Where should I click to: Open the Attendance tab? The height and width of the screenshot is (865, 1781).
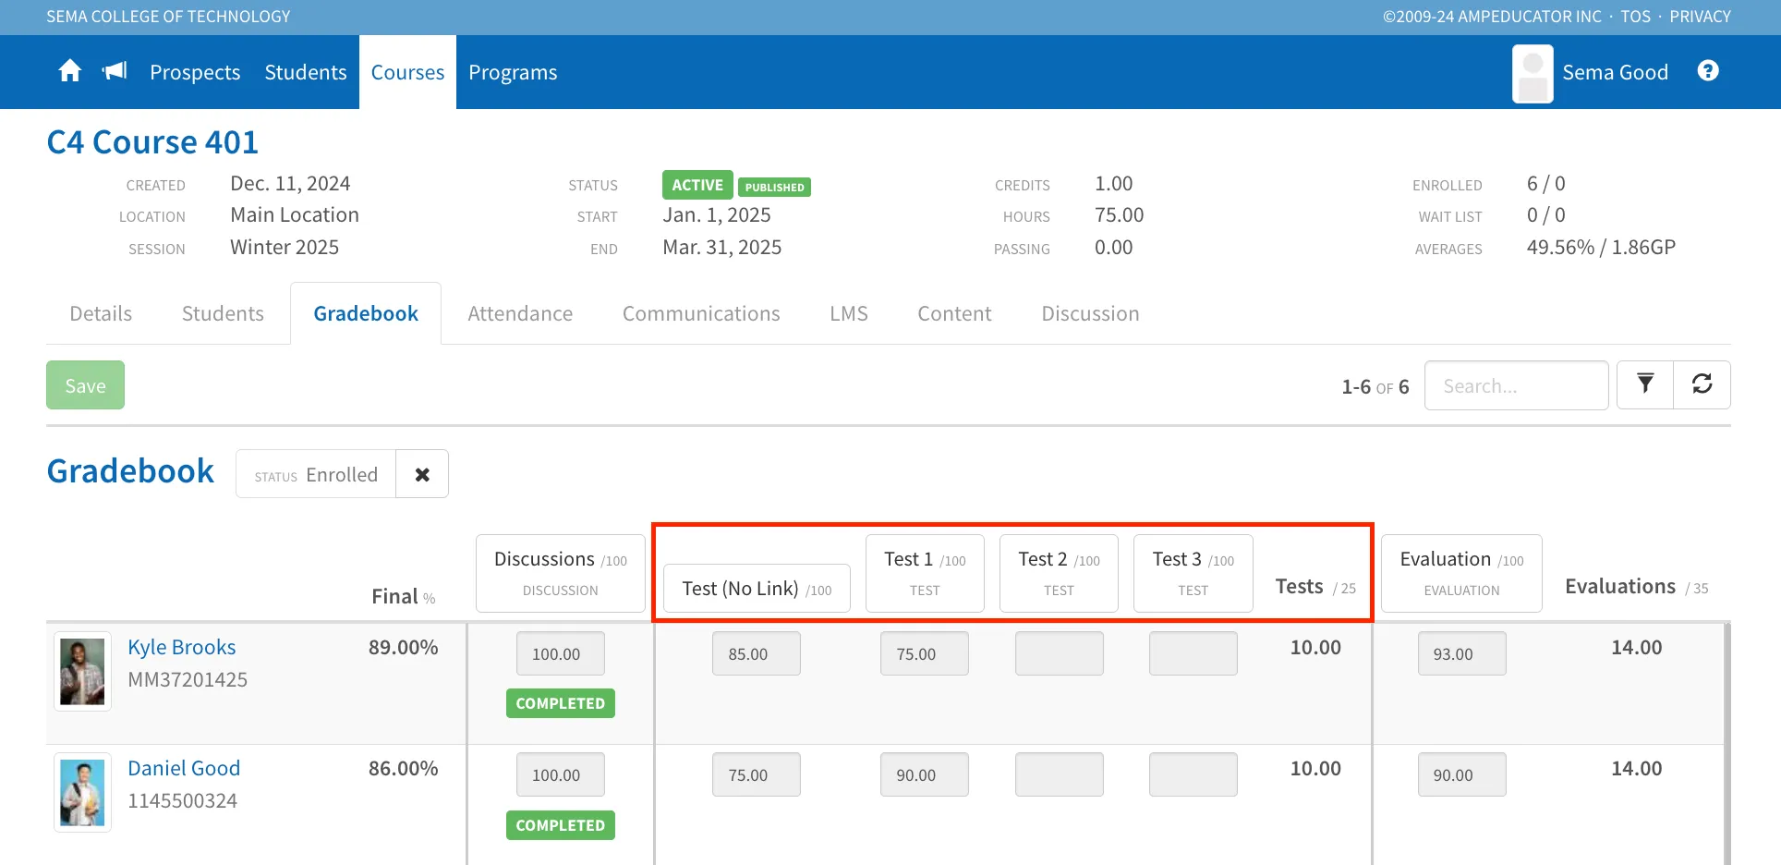pyautogui.click(x=520, y=313)
